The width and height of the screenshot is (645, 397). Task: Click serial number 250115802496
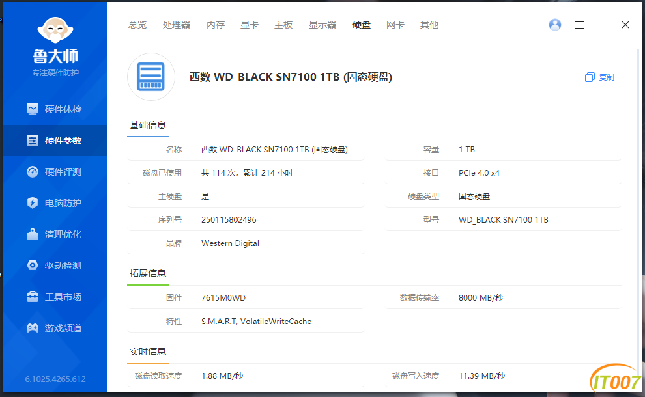229,220
